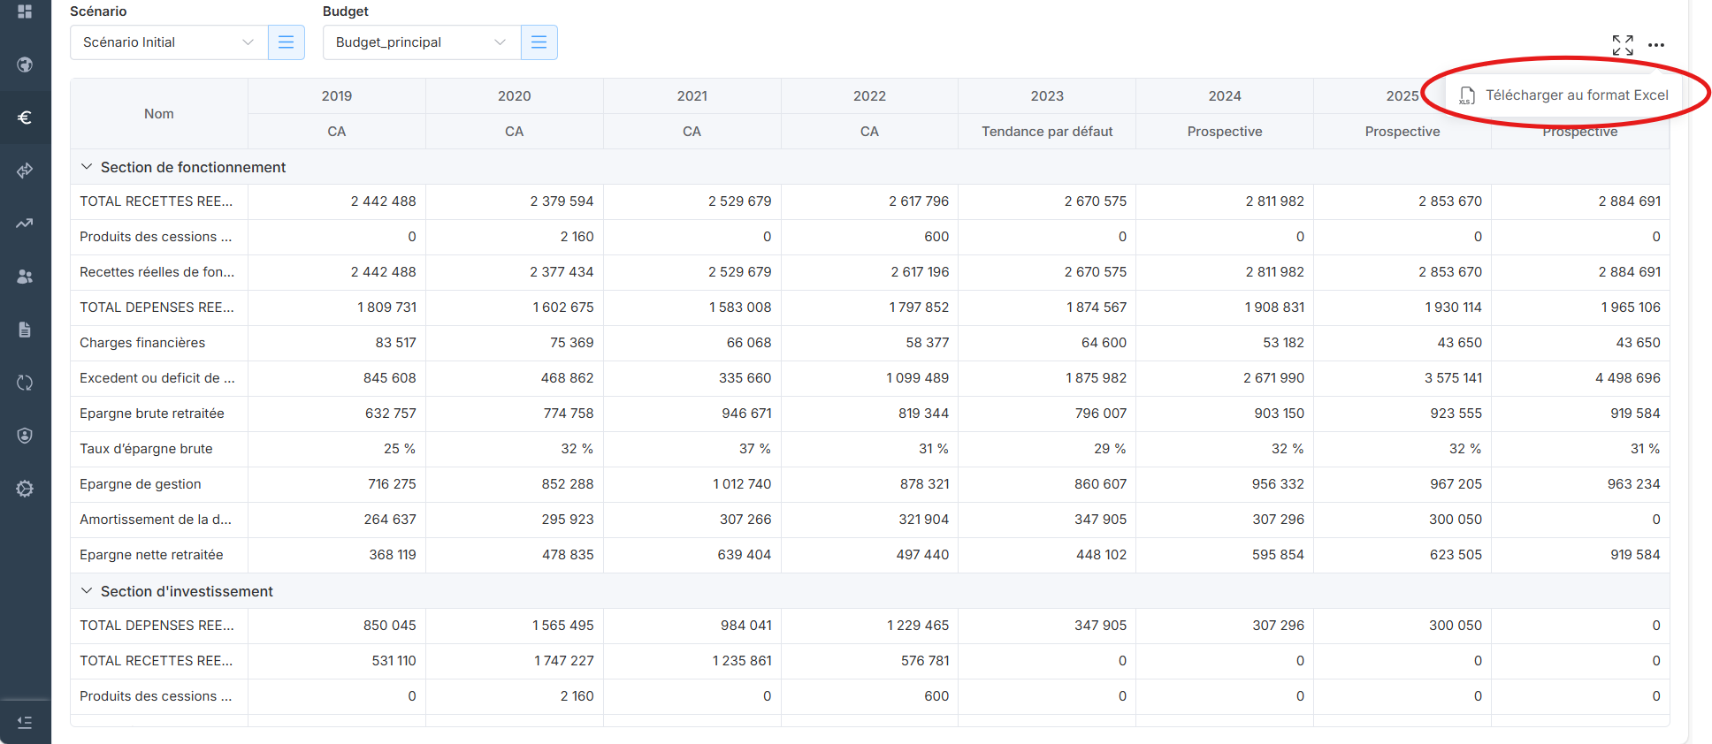Choose Télécharger au format Excel
This screenshot has width=1712, height=744.
(x=1564, y=95)
